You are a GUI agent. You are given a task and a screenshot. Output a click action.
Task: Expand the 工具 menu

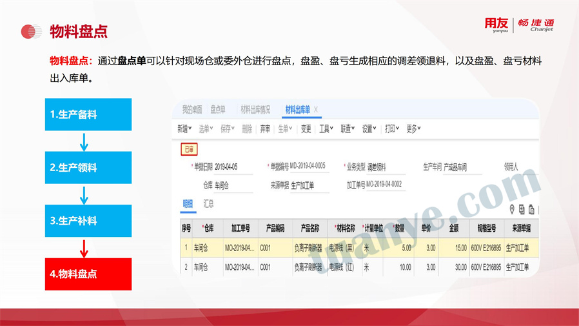[x=326, y=128]
